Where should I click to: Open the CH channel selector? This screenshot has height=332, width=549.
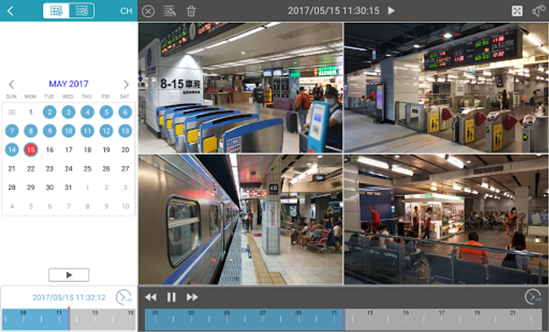126,11
